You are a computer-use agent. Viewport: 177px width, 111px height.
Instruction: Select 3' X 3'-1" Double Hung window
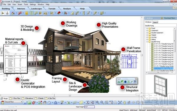(x=164, y=66)
